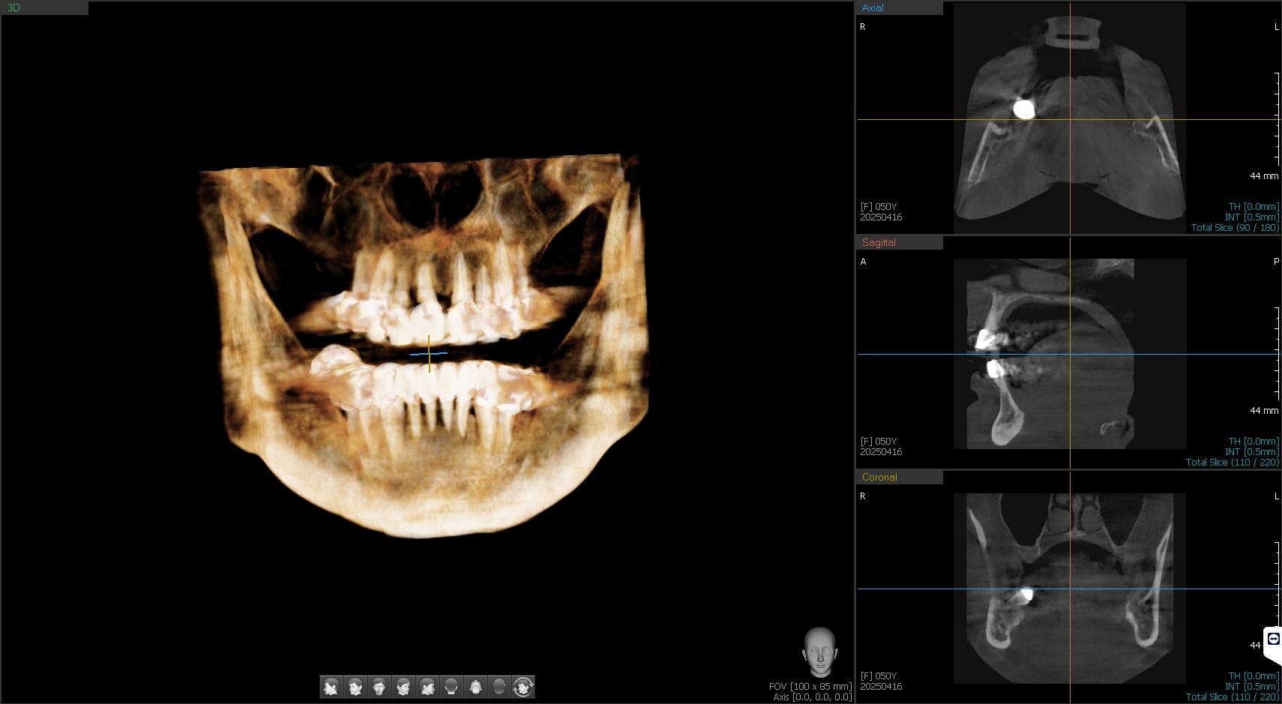The image size is (1282, 704).
Task: Click the Axial 'Total Slice (90 / 180)' text
Action: pyautogui.click(x=1235, y=228)
